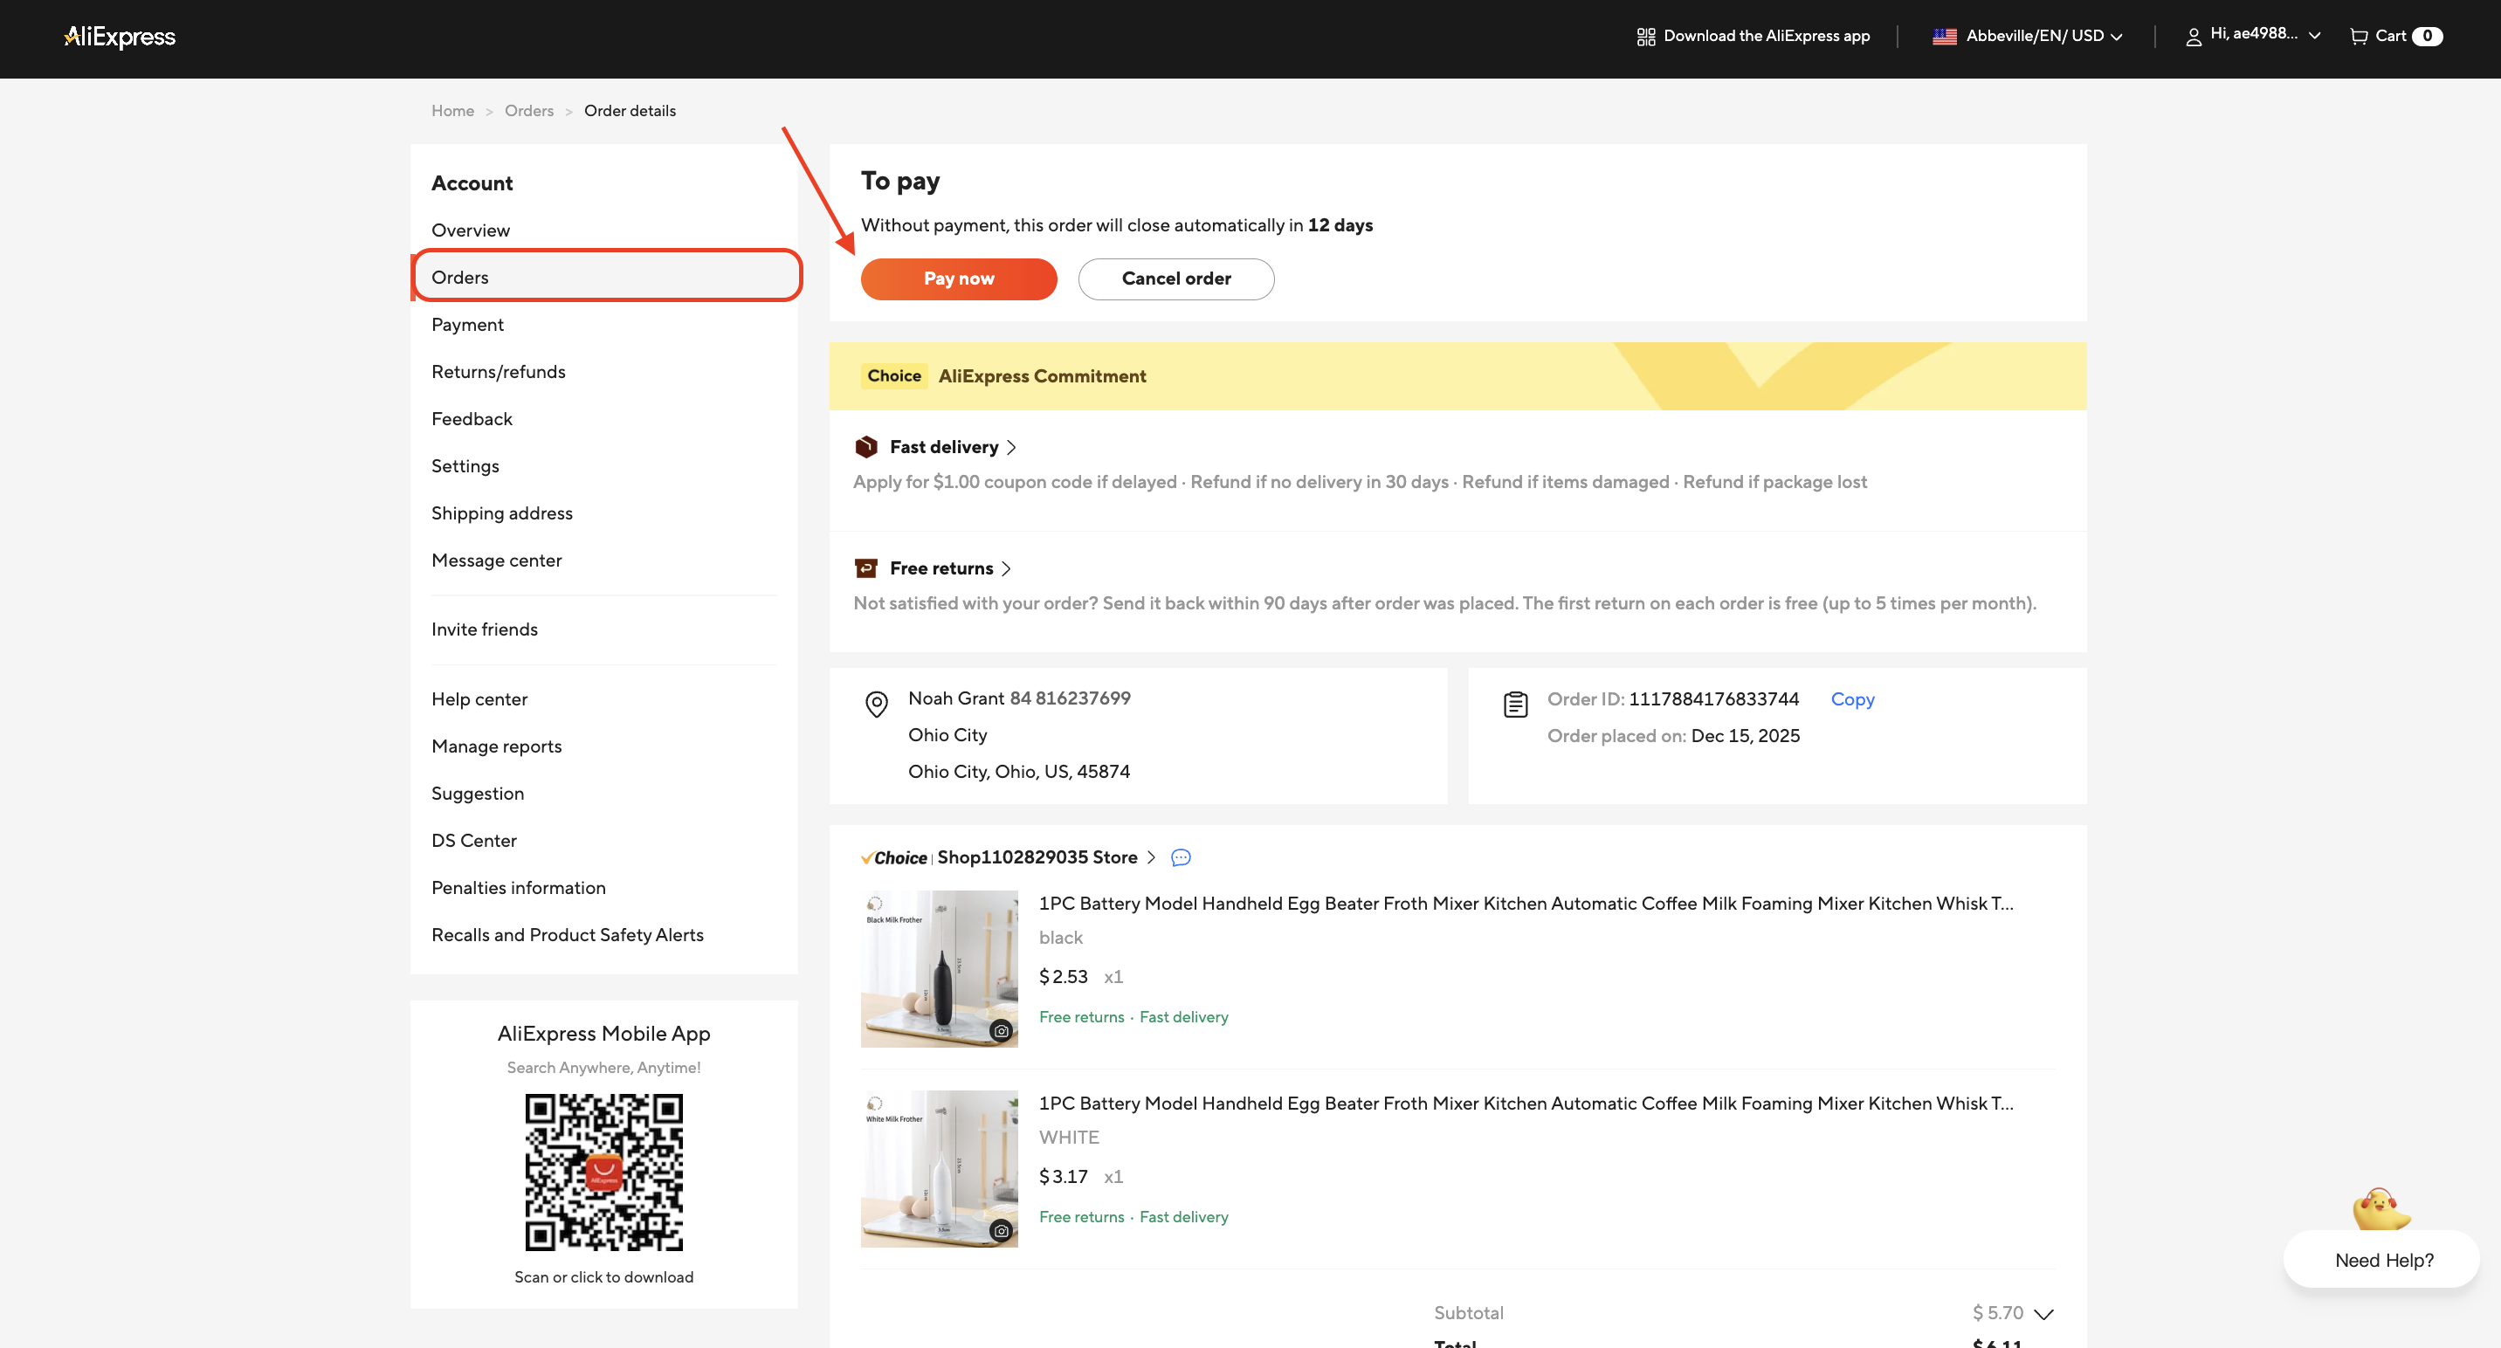Click the Cancel order button
The width and height of the screenshot is (2501, 1348).
1175,279
